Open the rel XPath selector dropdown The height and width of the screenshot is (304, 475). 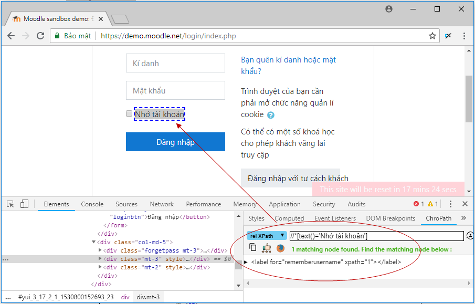coord(267,236)
